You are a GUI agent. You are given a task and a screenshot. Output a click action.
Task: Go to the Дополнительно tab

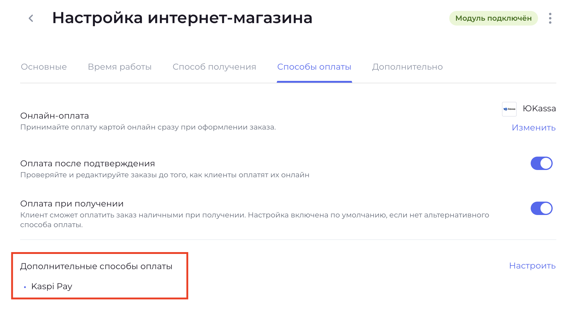point(407,67)
